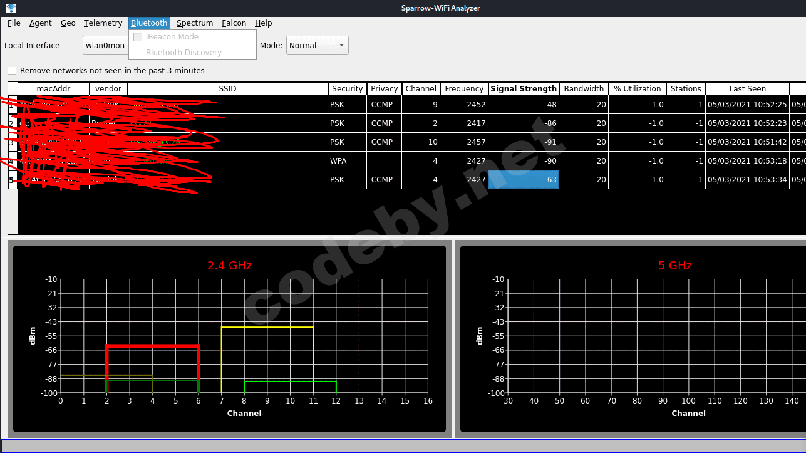
Task: Click the Last Seen column header
Action: [747, 89]
